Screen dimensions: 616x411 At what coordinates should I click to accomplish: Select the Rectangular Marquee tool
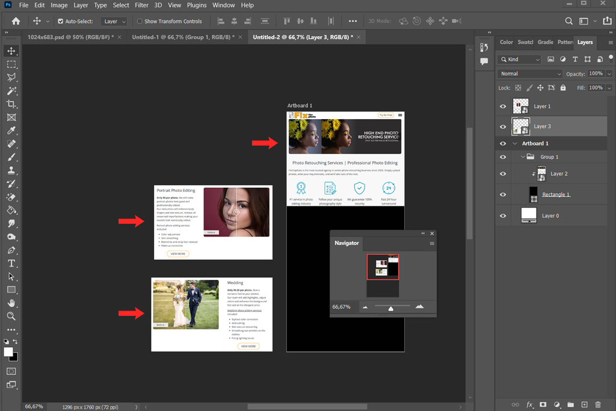(11, 64)
